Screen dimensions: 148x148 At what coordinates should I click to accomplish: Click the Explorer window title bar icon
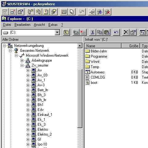4,19
